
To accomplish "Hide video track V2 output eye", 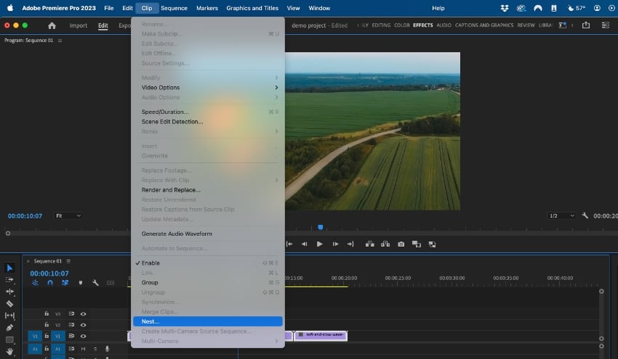I will (x=83, y=325).
